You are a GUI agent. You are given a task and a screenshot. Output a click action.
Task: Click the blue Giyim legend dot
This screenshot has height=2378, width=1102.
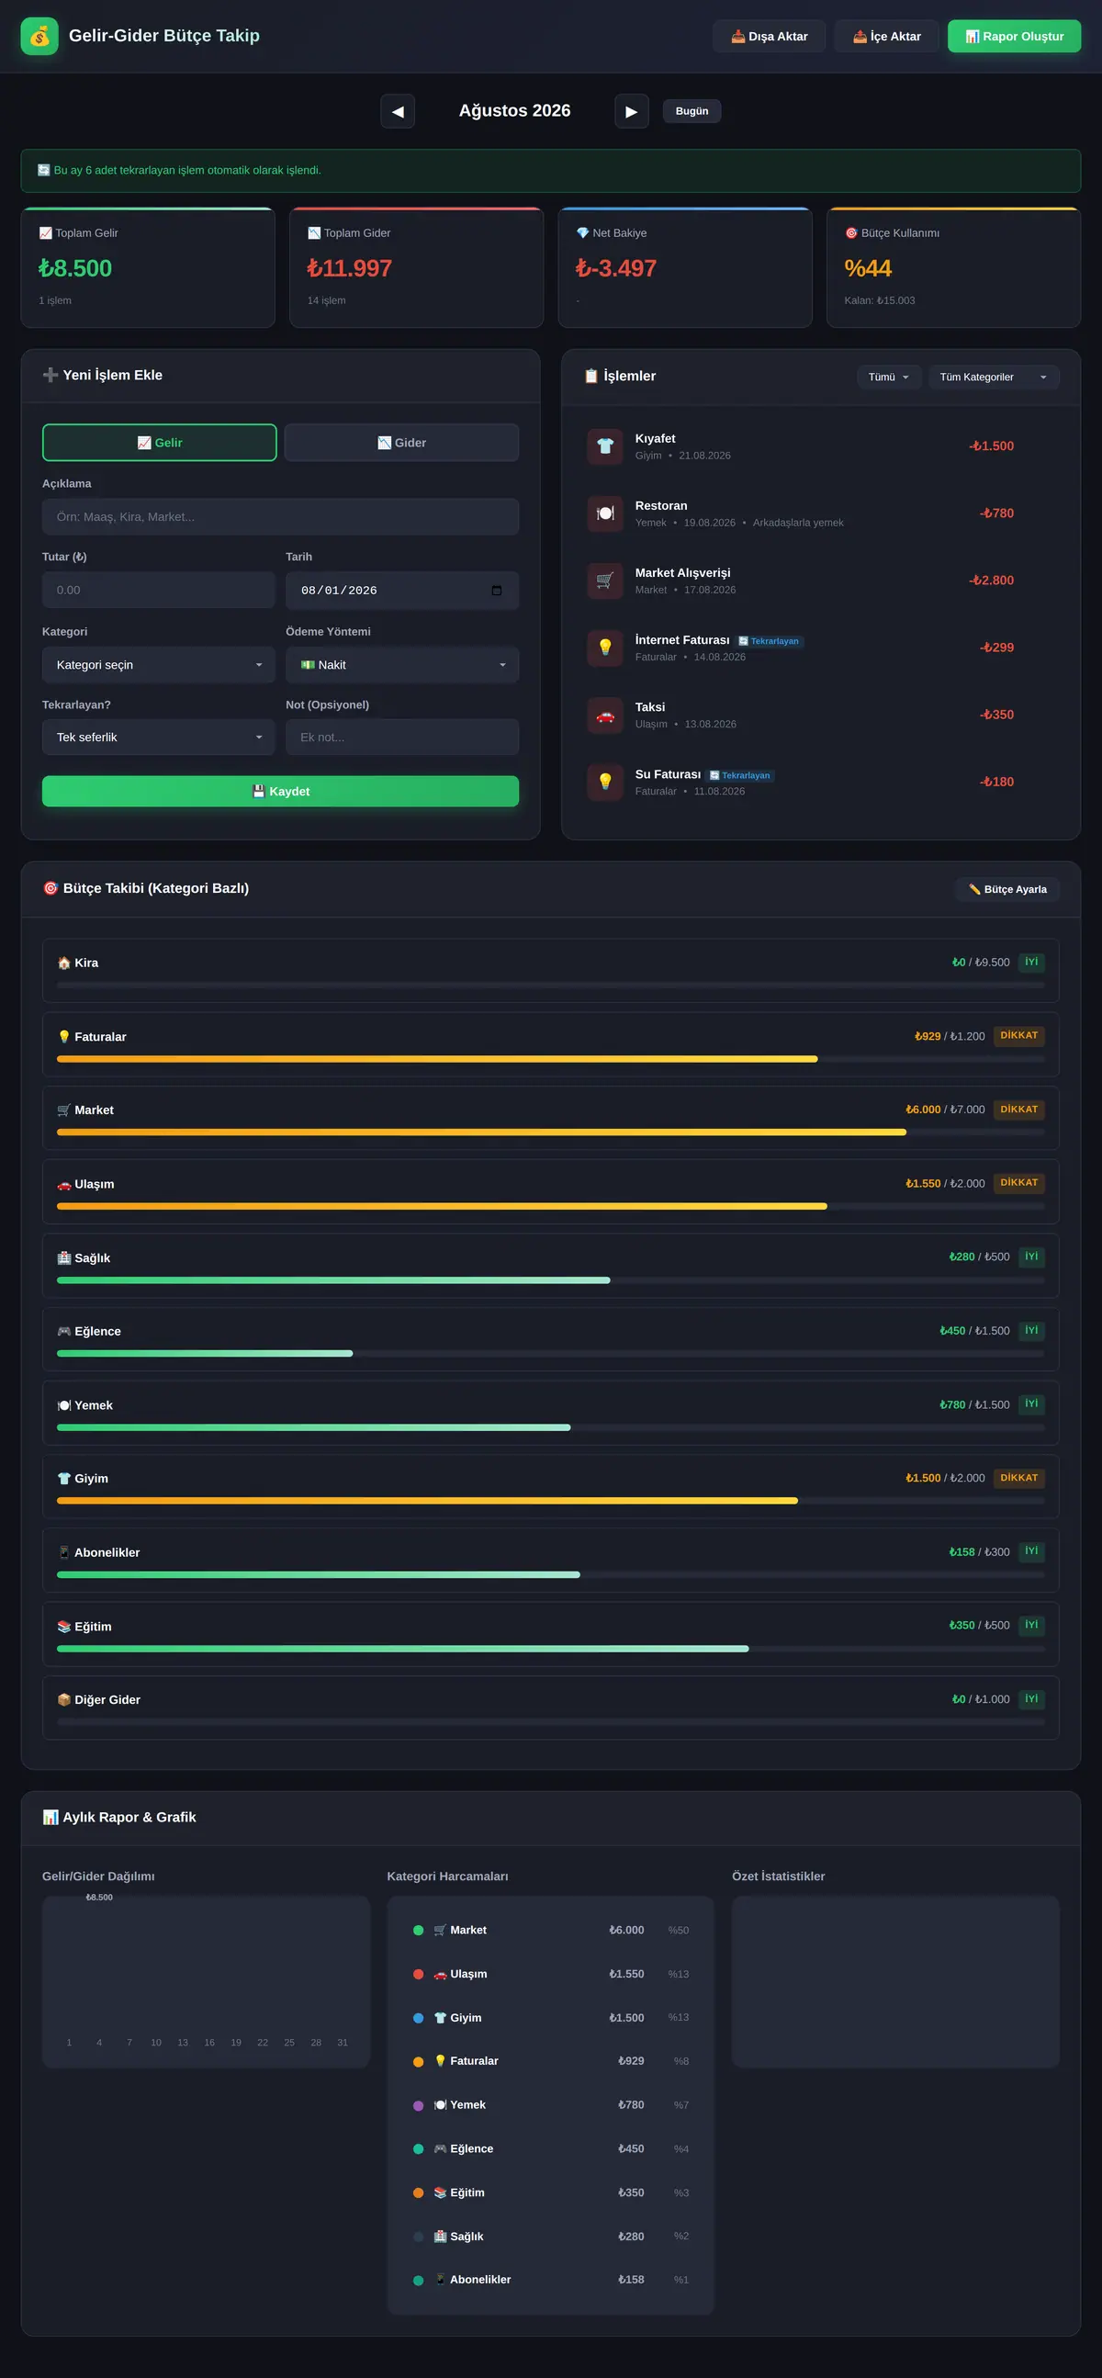pyautogui.click(x=418, y=2018)
